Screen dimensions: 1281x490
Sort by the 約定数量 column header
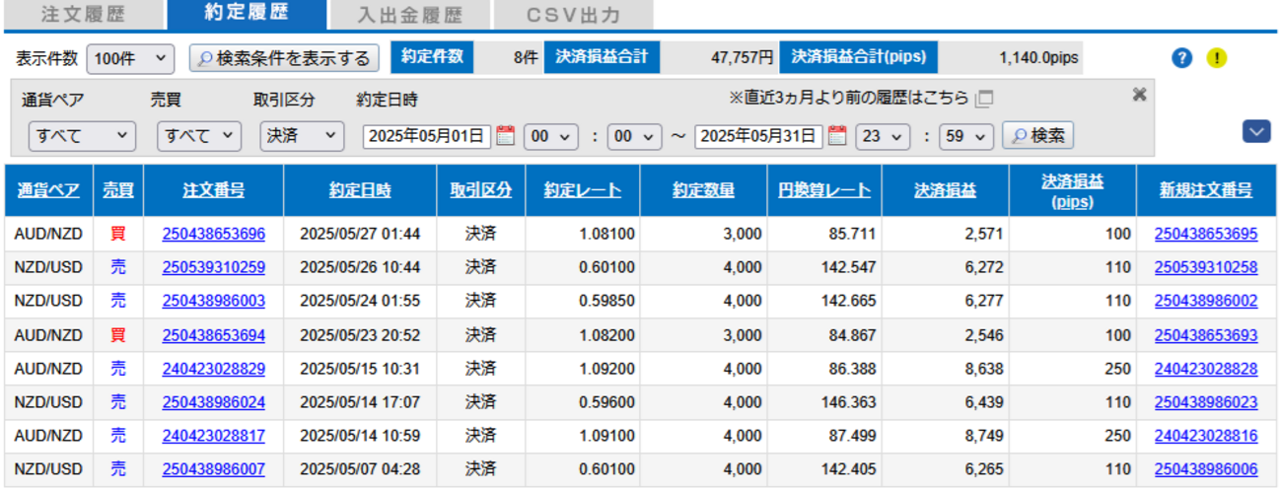(x=703, y=191)
